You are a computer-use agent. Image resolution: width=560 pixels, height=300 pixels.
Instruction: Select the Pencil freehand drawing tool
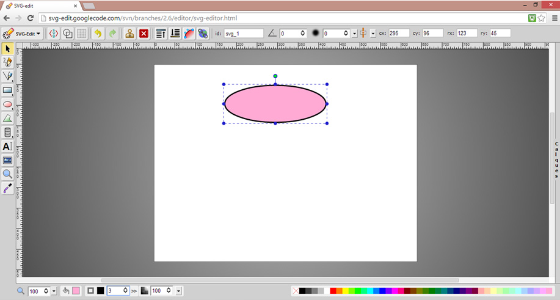coord(7,62)
